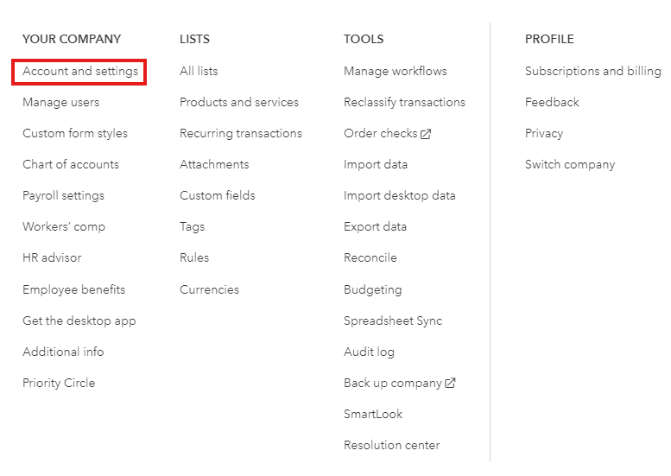The height and width of the screenshot is (476, 671).
Task: Open Chart of accounts
Action: 71,164
